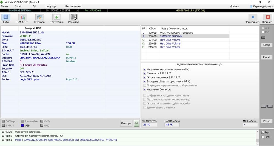
Task: Click the Перегляд буфера icon
Action: 251,7
